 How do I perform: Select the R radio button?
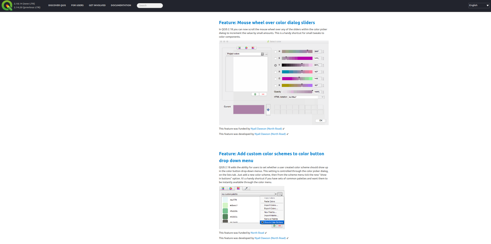point(275,72)
